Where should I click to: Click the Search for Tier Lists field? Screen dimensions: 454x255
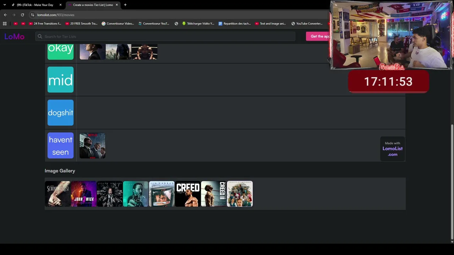tap(165, 36)
